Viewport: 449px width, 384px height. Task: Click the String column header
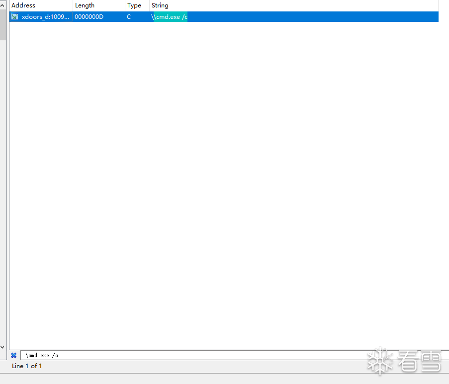[160, 5]
